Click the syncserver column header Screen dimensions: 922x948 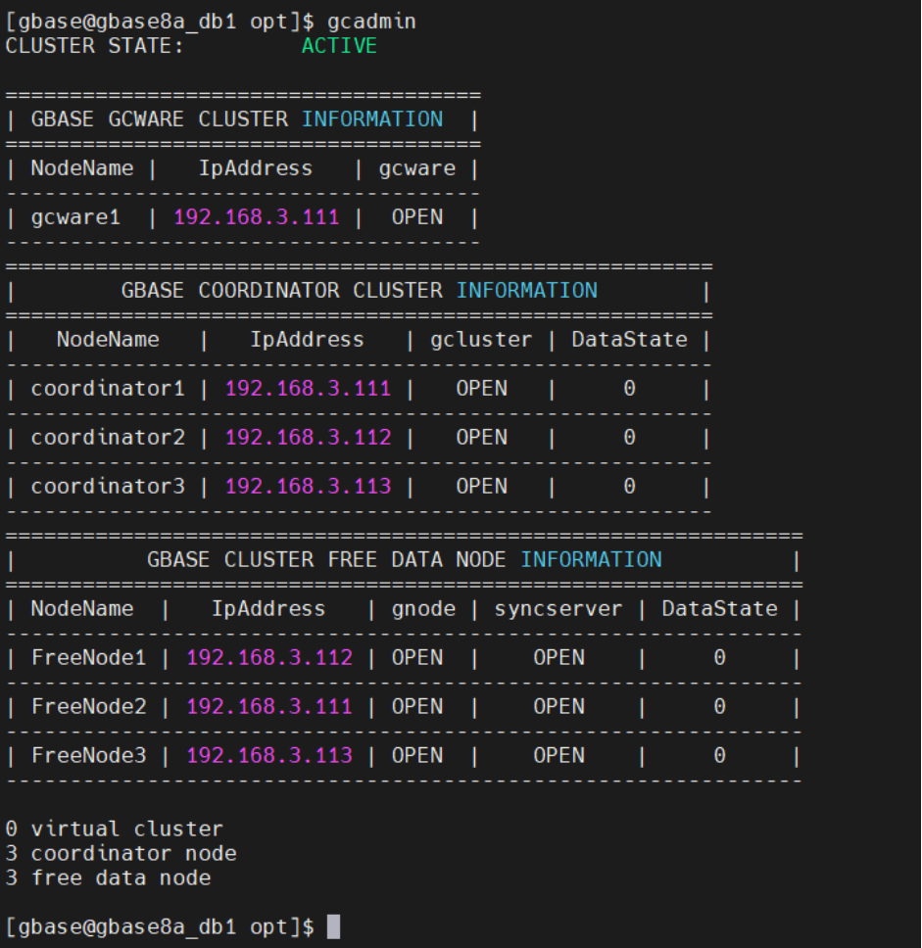pyautogui.click(x=558, y=608)
